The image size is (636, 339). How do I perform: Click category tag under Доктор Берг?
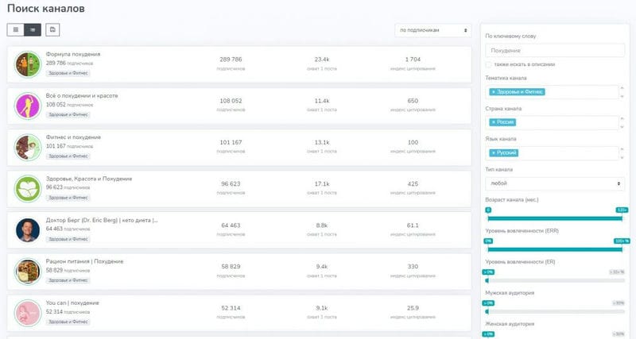coord(68,239)
